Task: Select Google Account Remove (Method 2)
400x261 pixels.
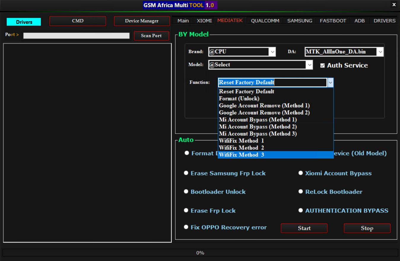Action: pyautogui.click(x=276, y=113)
